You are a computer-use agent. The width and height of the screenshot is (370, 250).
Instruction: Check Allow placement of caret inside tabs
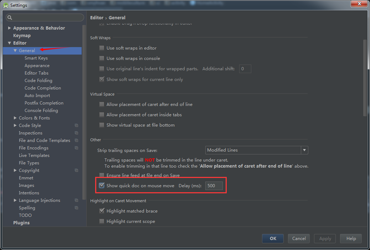(x=102, y=115)
